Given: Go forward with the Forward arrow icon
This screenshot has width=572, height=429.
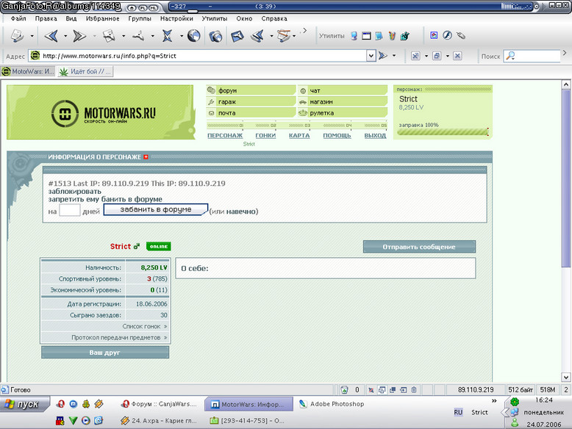Looking at the screenshot, I should tap(79, 36).
